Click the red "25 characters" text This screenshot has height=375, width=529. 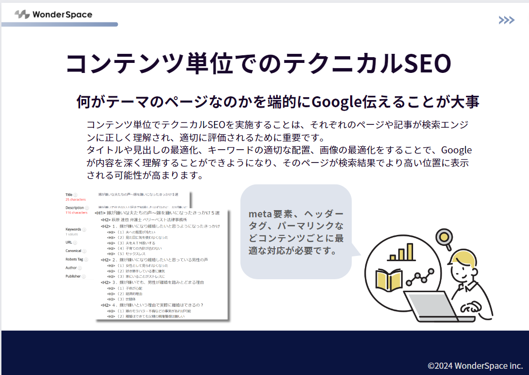(75, 200)
